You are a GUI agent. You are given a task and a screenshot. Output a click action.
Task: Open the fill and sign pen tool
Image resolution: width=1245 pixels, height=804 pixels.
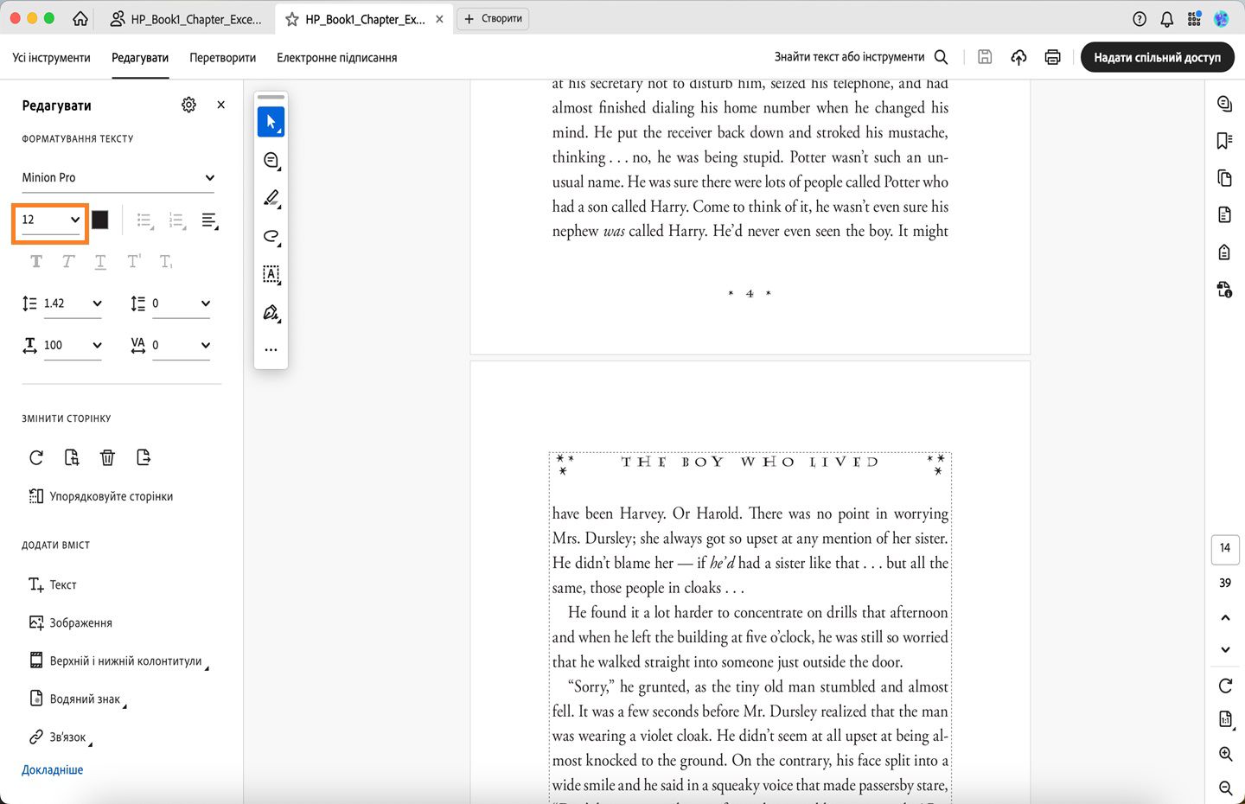click(x=271, y=312)
